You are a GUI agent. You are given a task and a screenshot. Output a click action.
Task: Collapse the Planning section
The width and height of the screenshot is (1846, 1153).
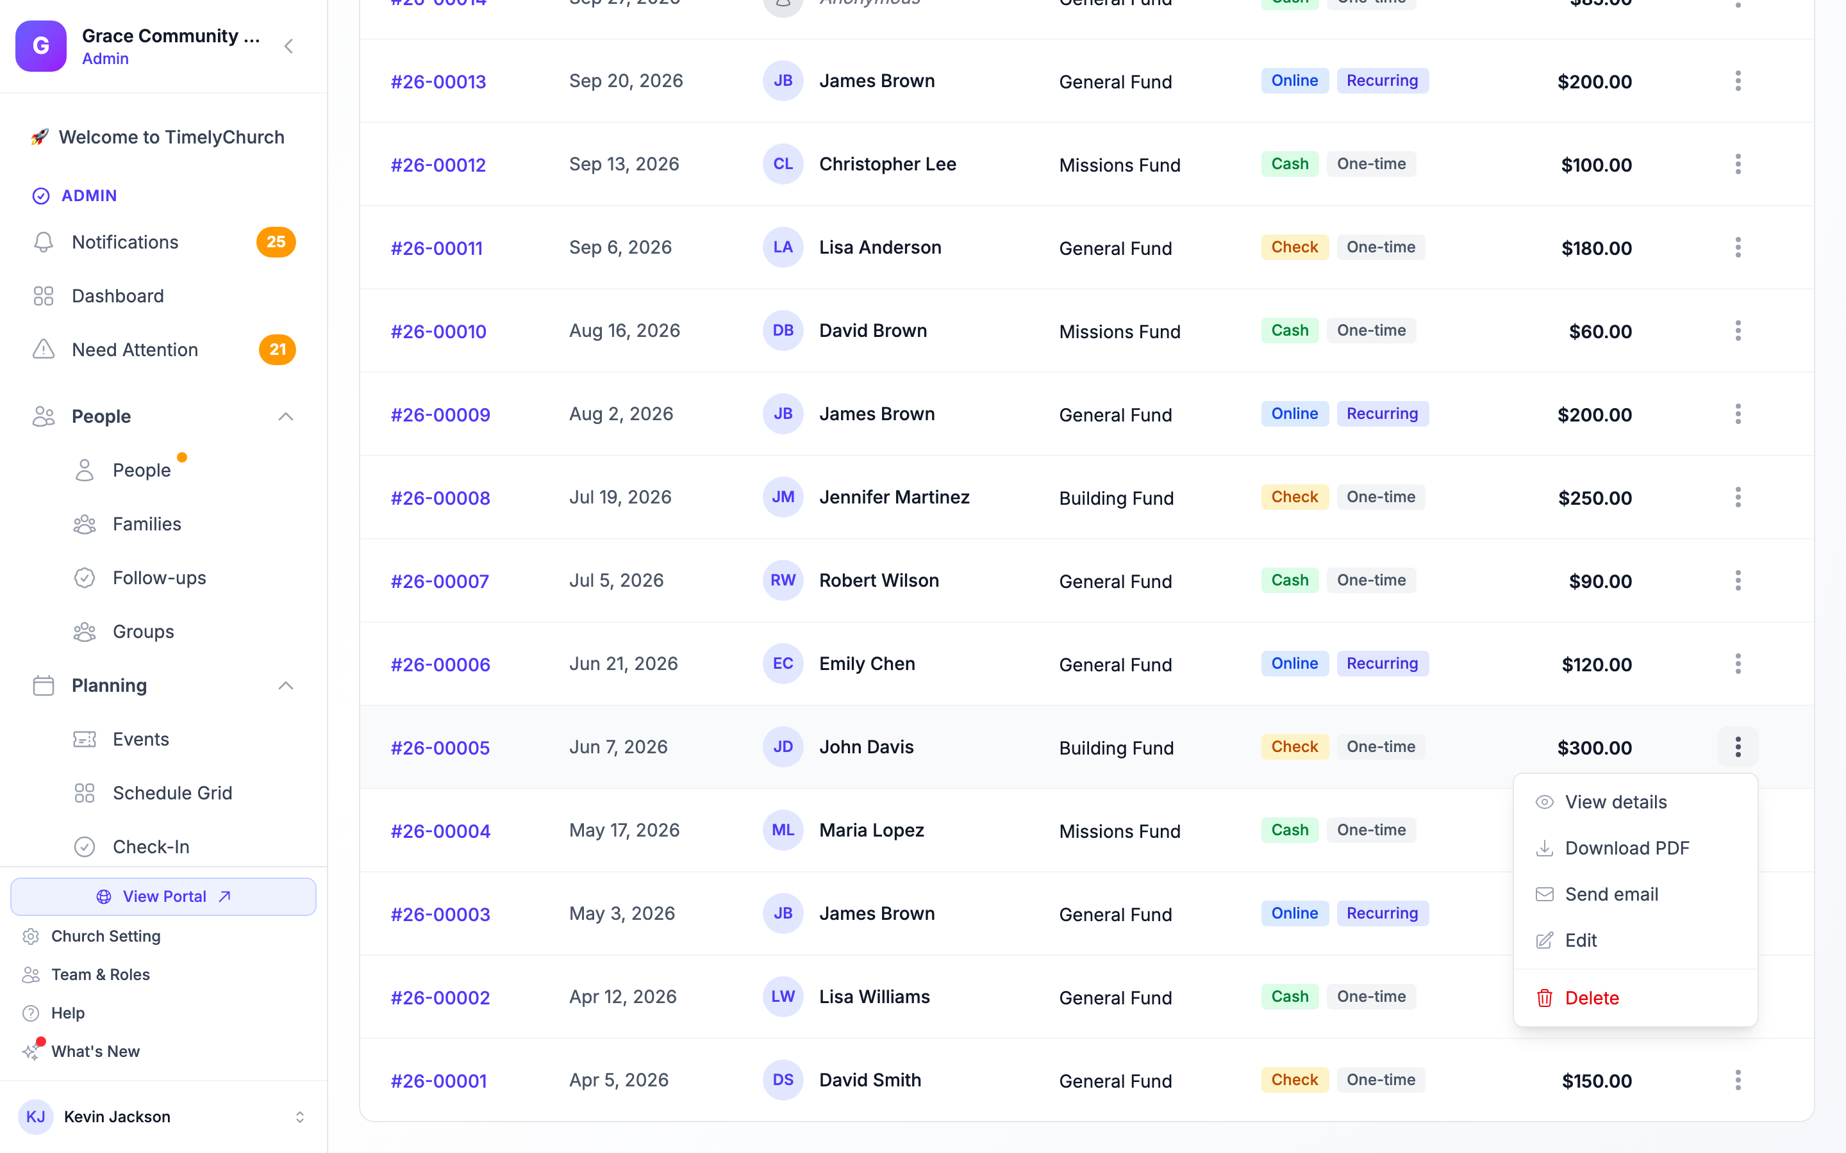pyautogui.click(x=285, y=685)
